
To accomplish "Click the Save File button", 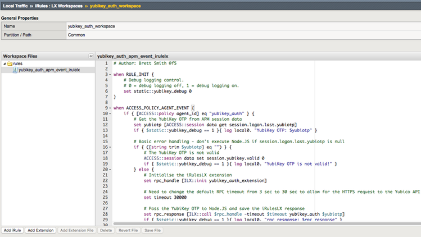I will tap(152, 231).
